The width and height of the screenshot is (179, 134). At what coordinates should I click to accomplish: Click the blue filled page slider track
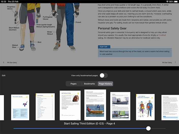click(80, 128)
